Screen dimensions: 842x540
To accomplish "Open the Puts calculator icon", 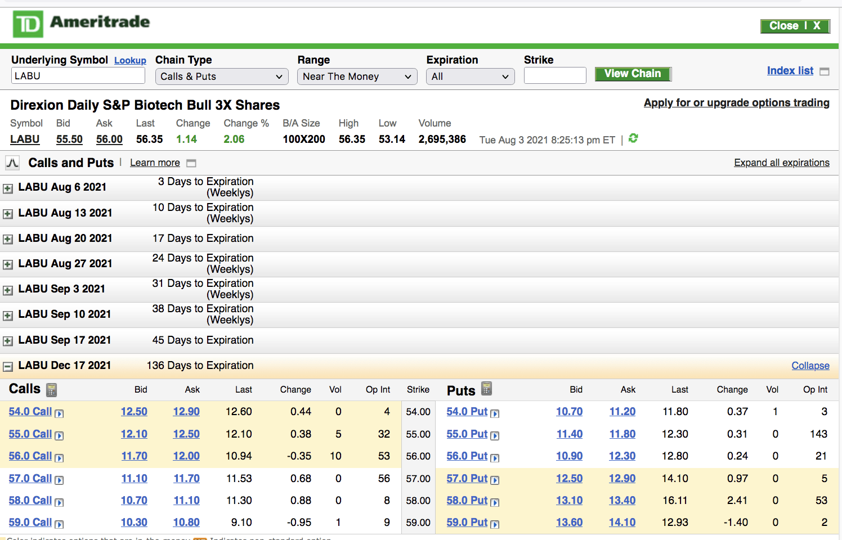I will click(487, 389).
